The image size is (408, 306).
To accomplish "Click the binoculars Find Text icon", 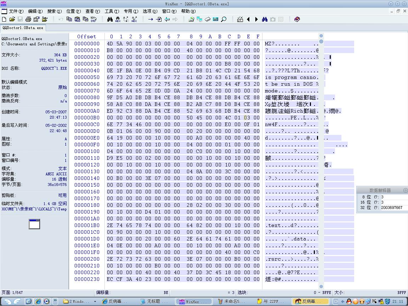I will pos(110,19).
